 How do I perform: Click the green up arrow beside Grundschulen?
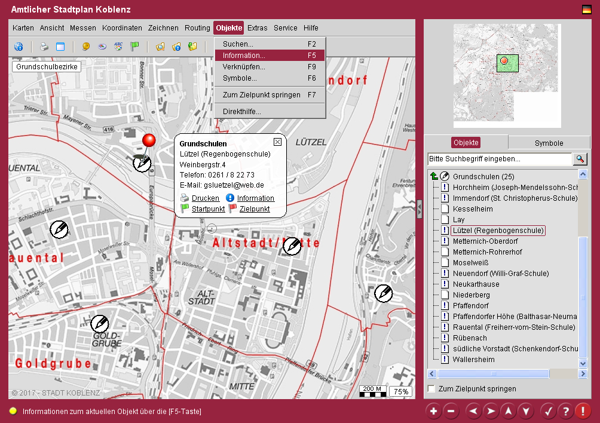(x=434, y=176)
